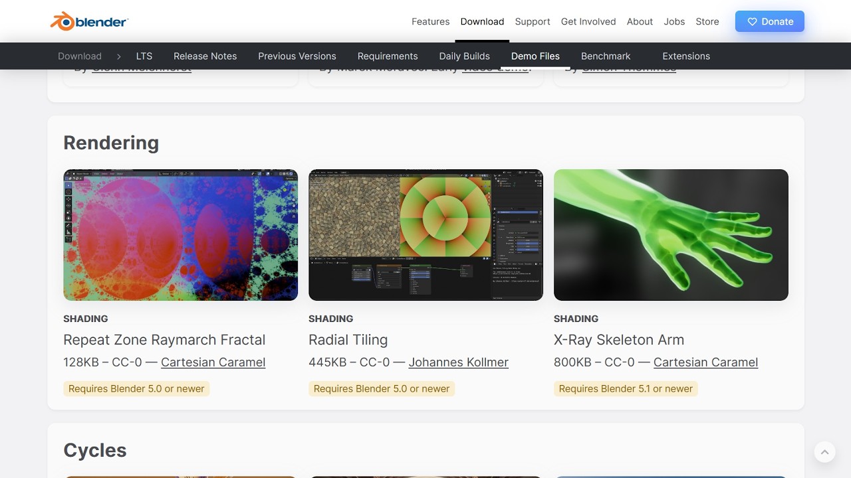The height and width of the screenshot is (478, 851).
Task: Open the Store link
Action: click(x=707, y=21)
